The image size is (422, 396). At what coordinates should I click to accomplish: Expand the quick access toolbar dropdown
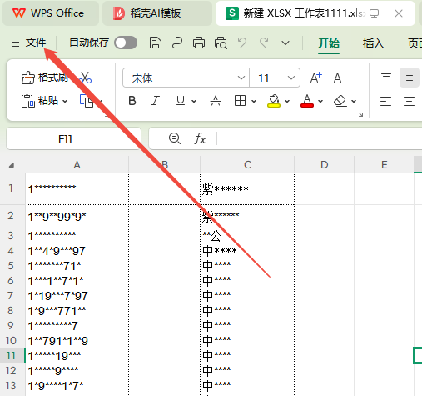coord(285,43)
